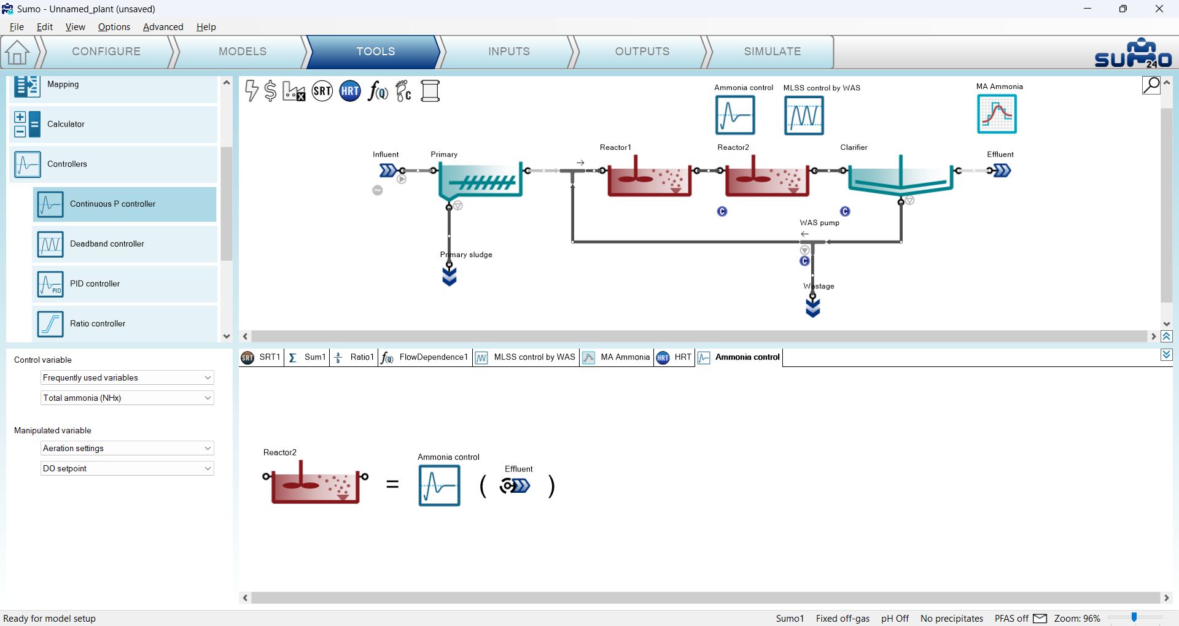Screen dimensions: 1179x626
Task: Add an HRT tool from toolbar
Action: coord(350,91)
